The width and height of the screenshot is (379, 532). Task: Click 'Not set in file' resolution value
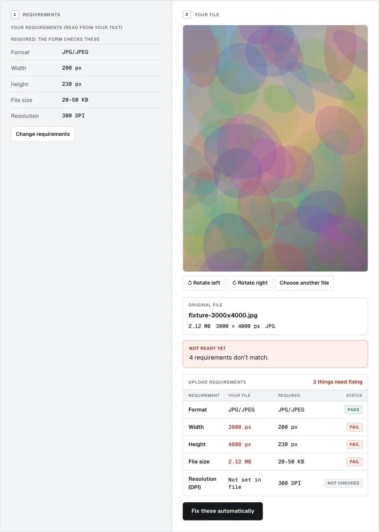[x=244, y=483]
